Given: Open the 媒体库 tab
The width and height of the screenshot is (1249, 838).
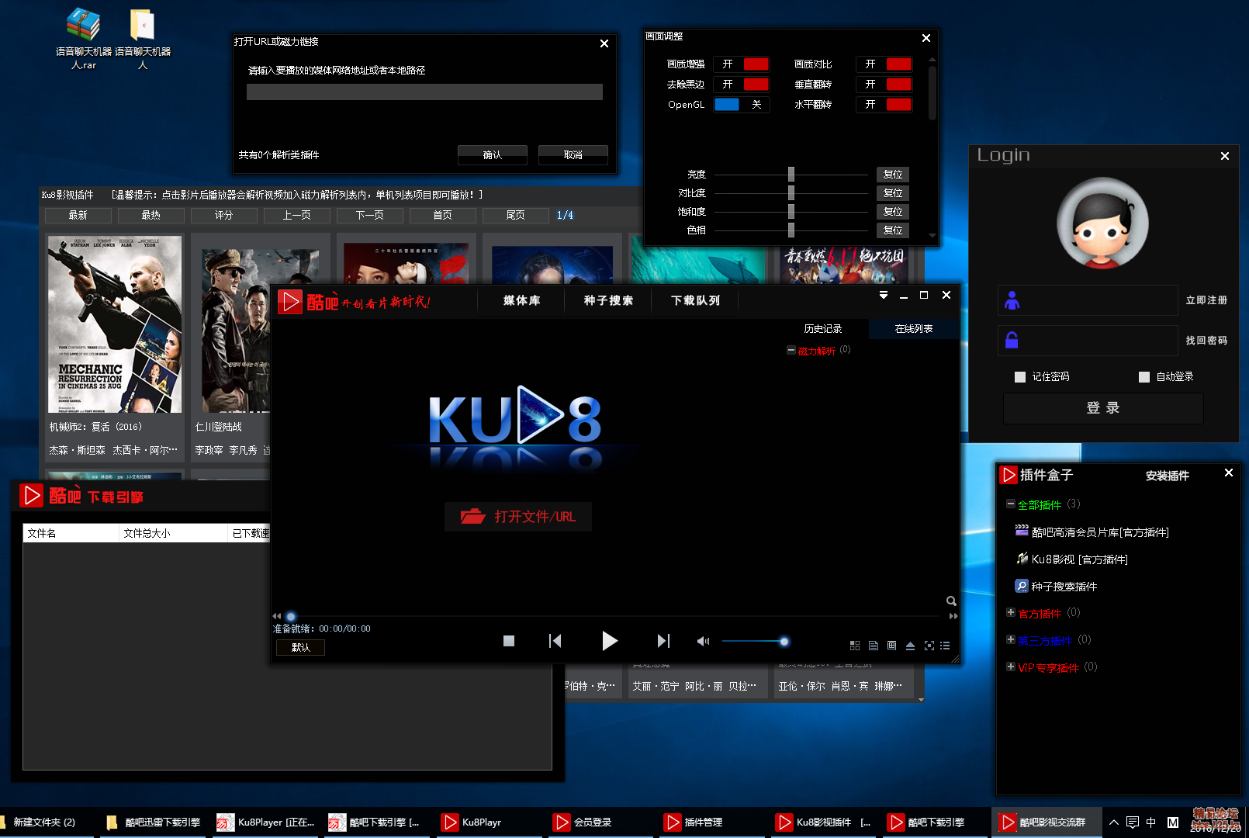Looking at the screenshot, I should coord(522,301).
